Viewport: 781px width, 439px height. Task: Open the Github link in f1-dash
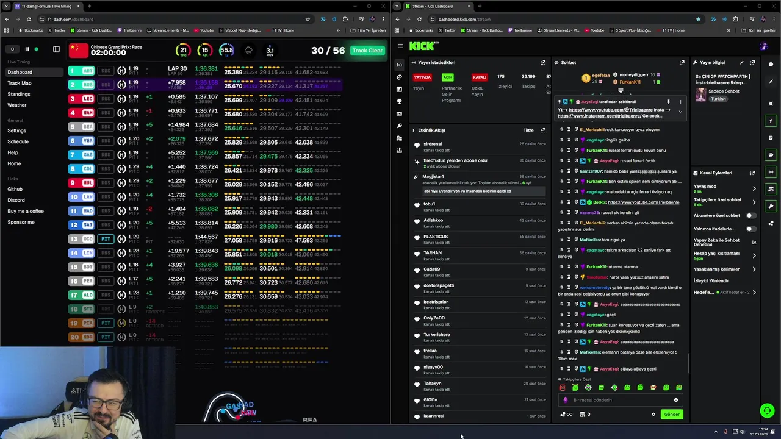pos(15,189)
